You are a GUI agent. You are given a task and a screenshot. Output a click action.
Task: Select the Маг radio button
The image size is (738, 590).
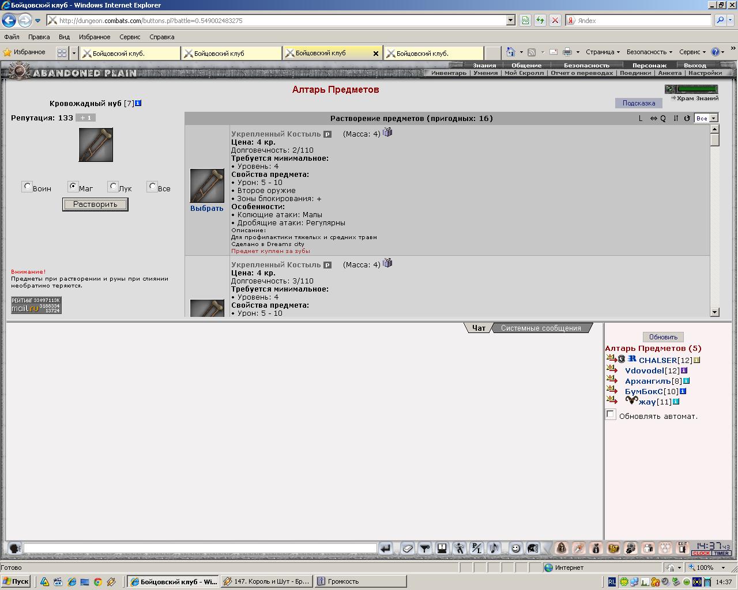[72, 186]
